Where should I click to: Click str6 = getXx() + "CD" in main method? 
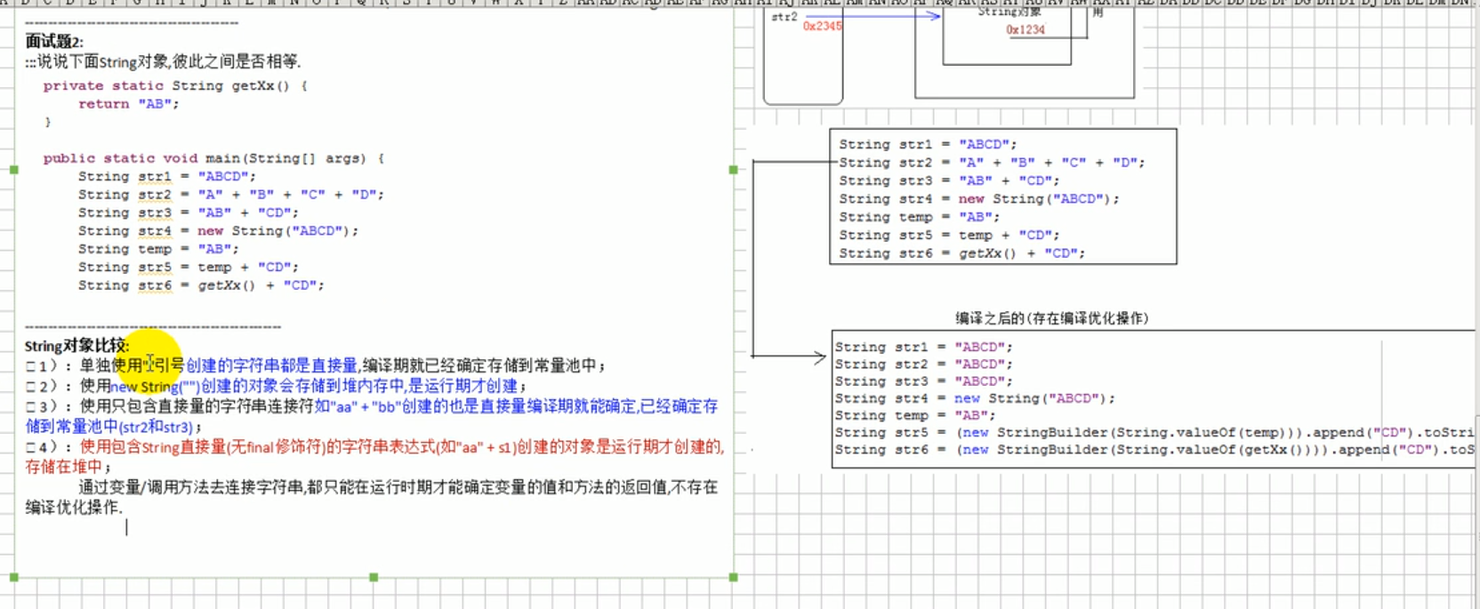(x=201, y=285)
